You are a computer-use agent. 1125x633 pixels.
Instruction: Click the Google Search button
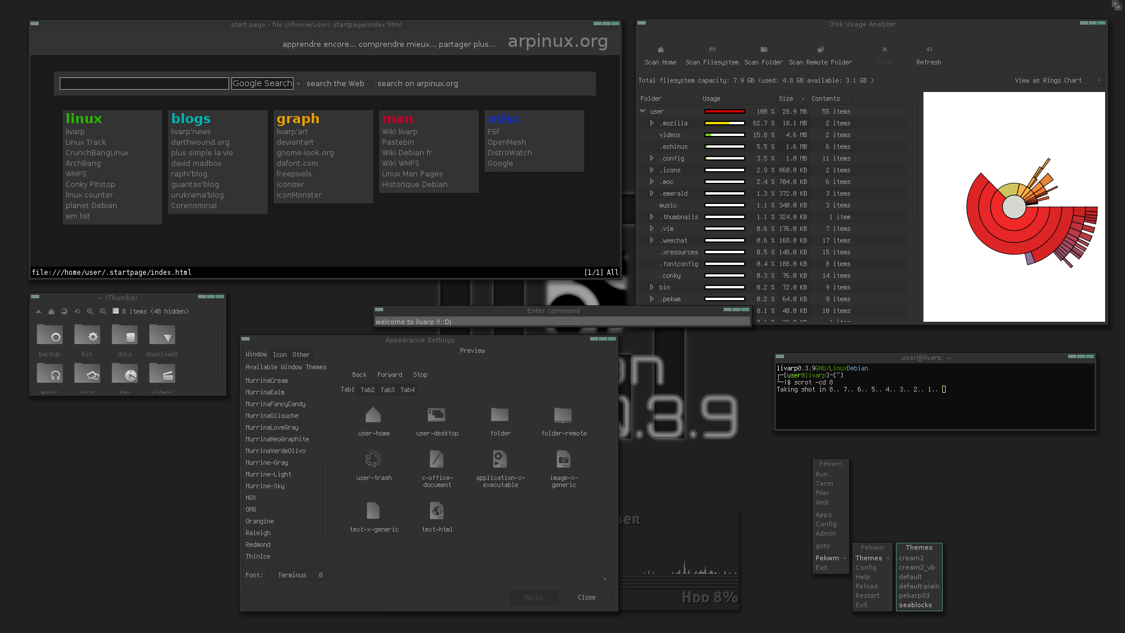[262, 83]
